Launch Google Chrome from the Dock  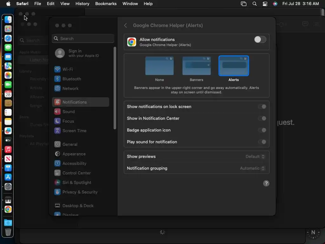pyautogui.click(x=8, y=209)
